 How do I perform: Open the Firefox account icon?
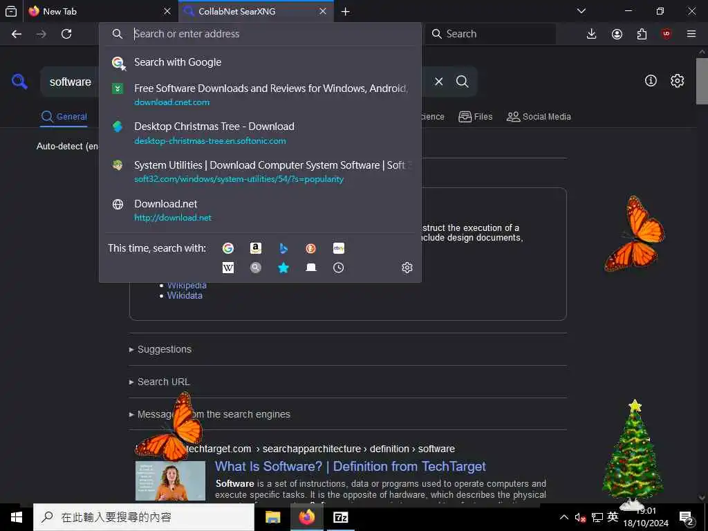617,34
